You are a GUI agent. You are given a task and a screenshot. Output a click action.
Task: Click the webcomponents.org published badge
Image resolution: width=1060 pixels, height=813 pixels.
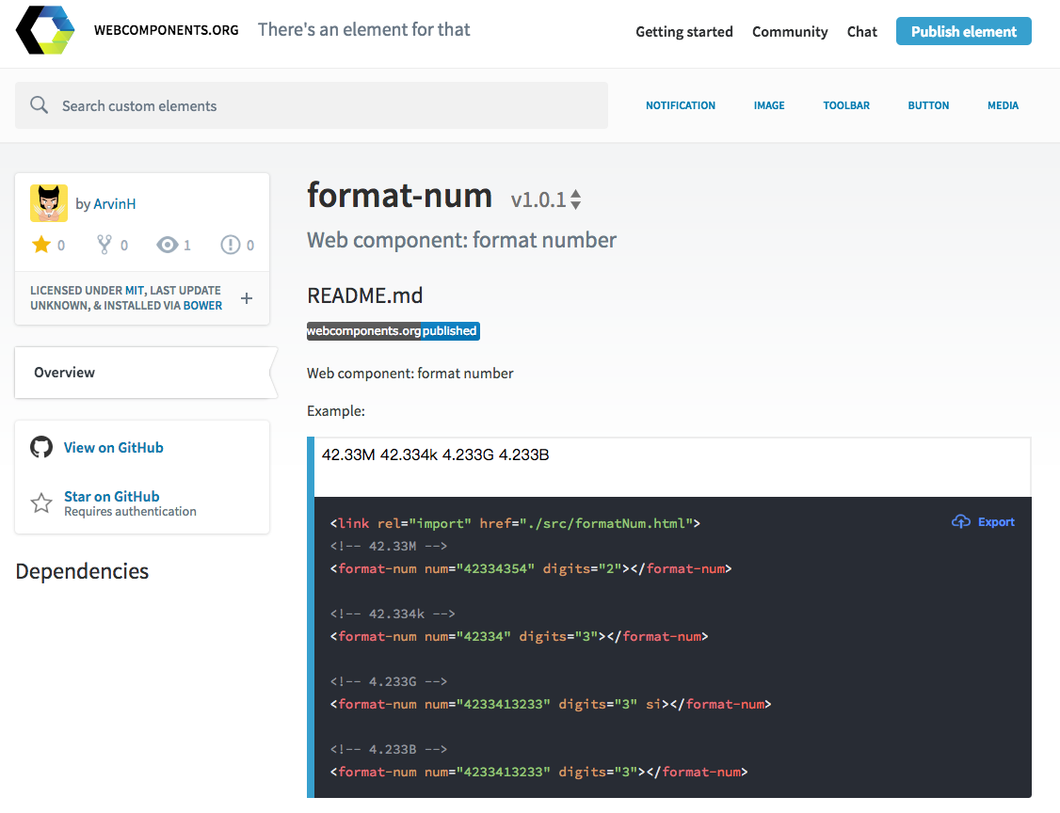[393, 331]
